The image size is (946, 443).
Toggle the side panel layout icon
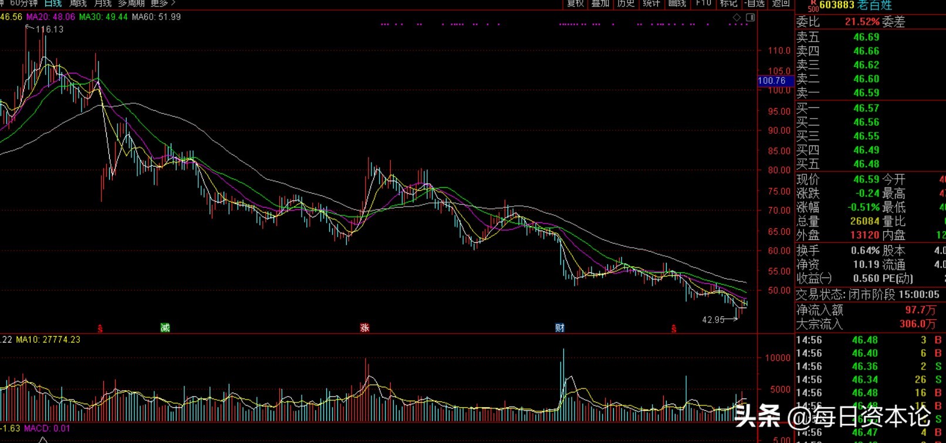(x=750, y=18)
